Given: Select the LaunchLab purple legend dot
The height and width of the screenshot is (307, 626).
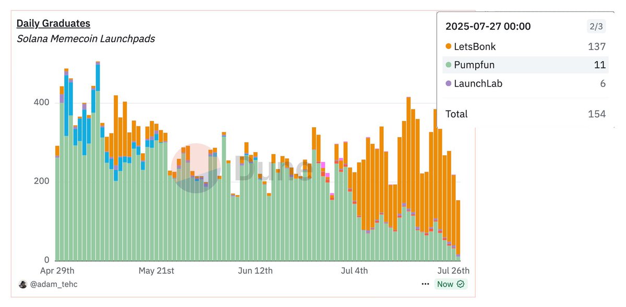Looking at the screenshot, I should click(449, 83).
